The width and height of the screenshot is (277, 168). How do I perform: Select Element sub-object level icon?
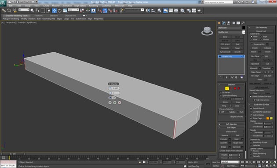point(239,88)
